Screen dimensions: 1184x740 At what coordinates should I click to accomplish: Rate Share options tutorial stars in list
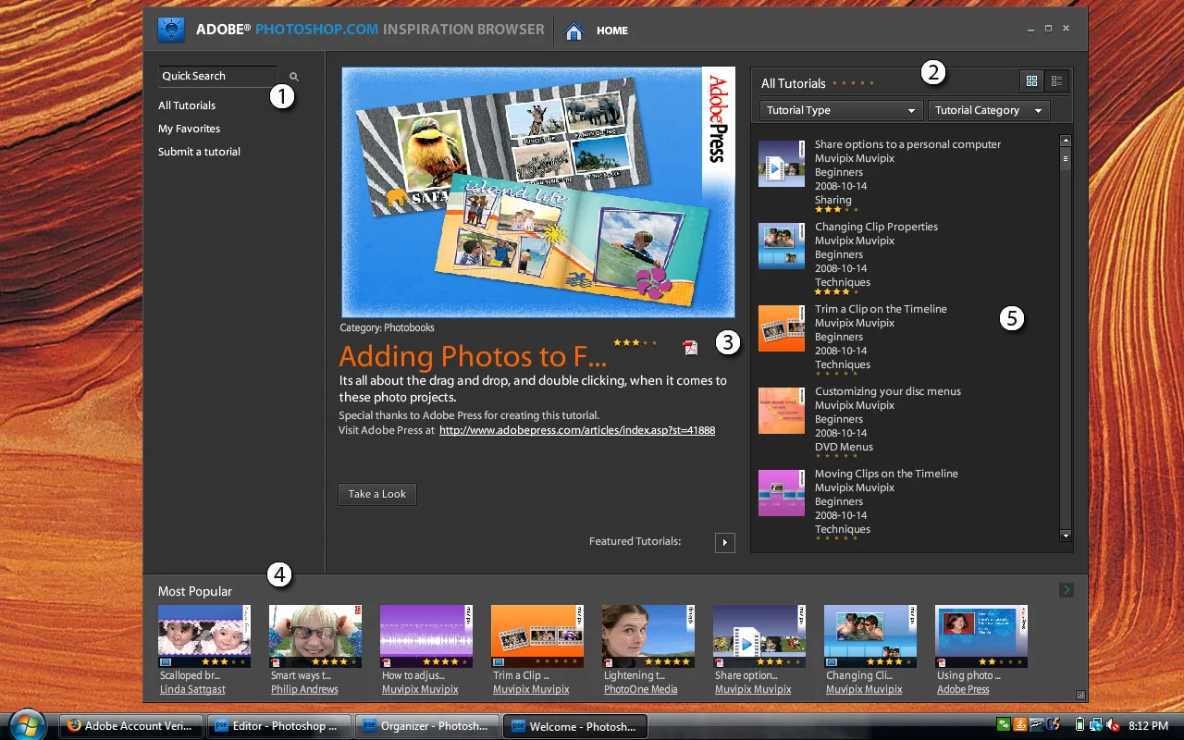coord(836,210)
